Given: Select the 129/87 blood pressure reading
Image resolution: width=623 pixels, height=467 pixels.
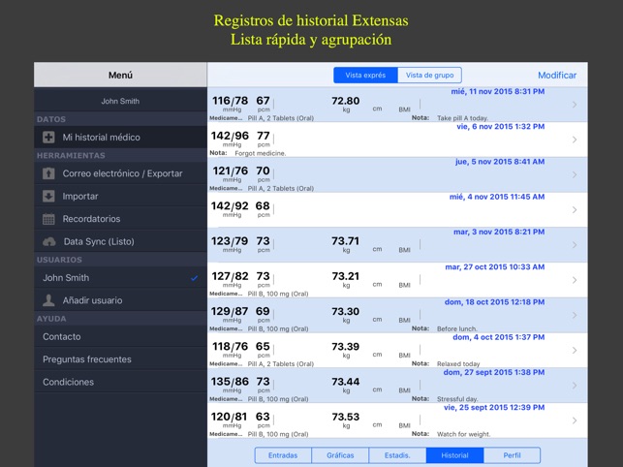Looking at the screenshot, I should point(230,311).
